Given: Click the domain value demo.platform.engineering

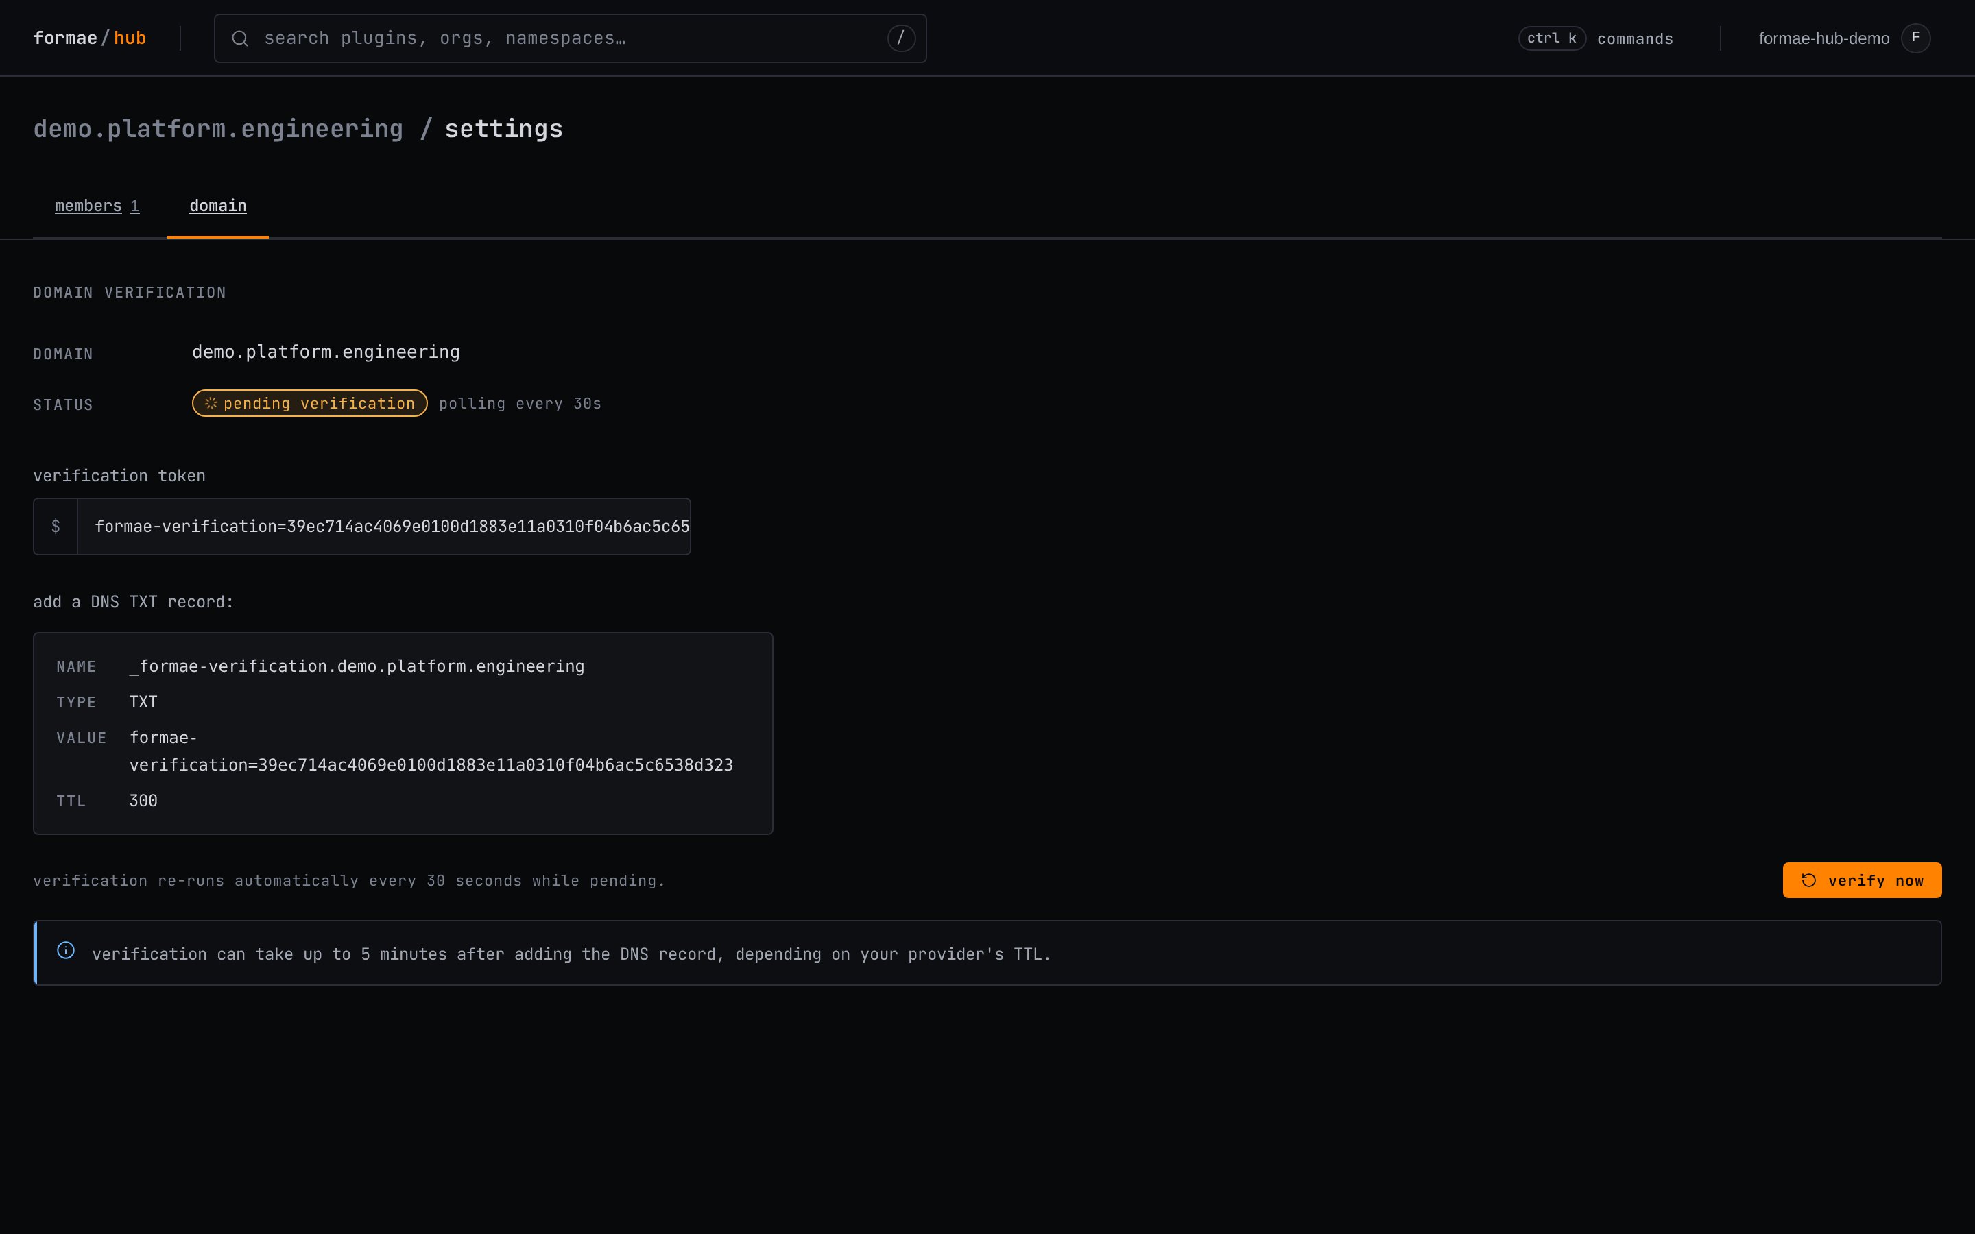Looking at the screenshot, I should click(326, 352).
